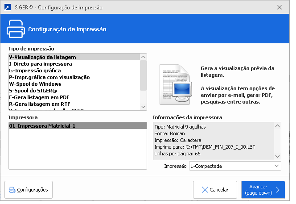The height and width of the screenshot is (204, 296).
Task: Close the Configuração de impressão dialog
Action: pos(280,7)
